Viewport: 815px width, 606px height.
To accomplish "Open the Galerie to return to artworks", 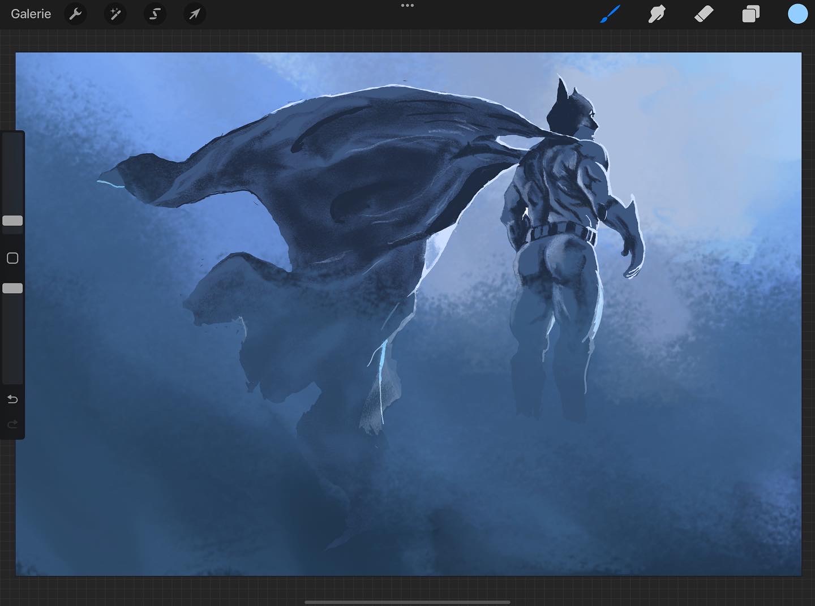I will [x=31, y=14].
